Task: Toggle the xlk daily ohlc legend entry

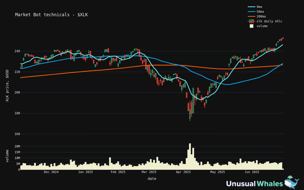Action: point(265,21)
